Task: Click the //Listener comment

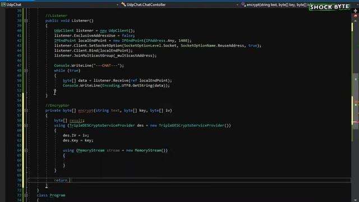Action: (x=56, y=16)
